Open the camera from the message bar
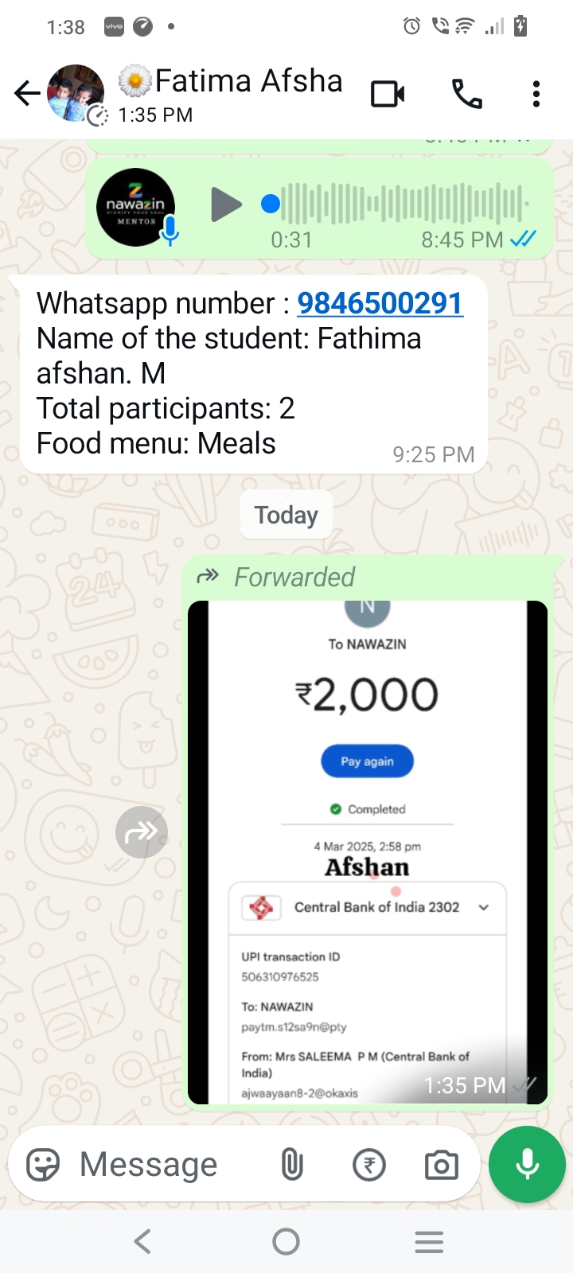573x1273 pixels. click(x=442, y=1166)
